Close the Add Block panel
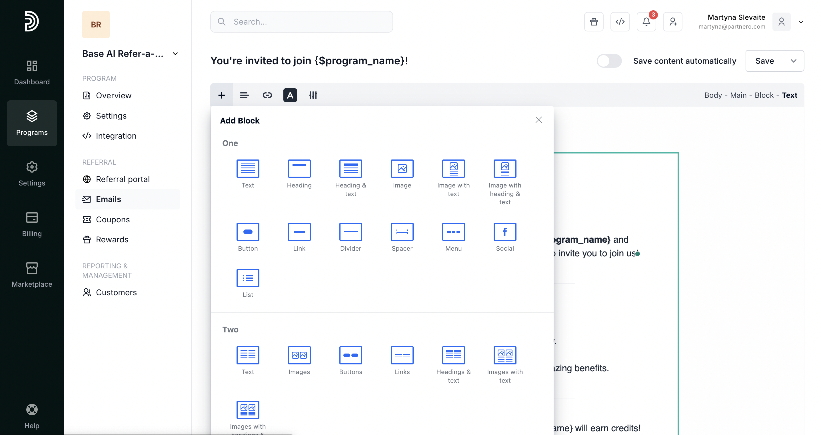The image size is (821, 435). (x=538, y=119)
